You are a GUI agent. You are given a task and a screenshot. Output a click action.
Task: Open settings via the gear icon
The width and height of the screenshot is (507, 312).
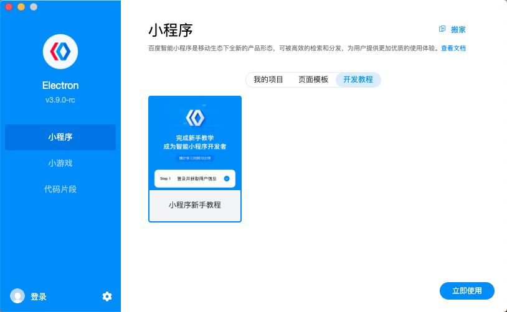click(x=107, y=296)
